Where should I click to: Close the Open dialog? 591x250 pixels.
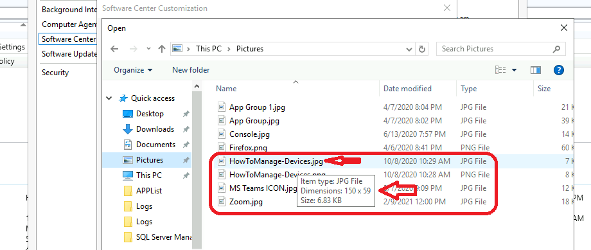click(x=564, y=28)
